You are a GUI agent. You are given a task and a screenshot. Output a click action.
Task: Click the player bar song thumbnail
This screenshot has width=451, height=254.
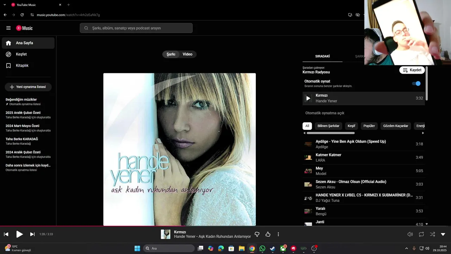tap(166, 234)
